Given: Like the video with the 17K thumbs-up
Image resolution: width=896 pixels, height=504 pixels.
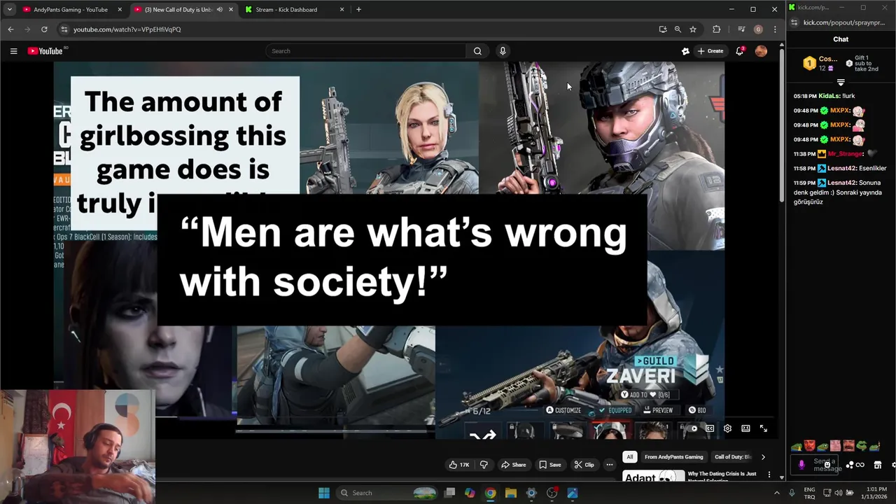Looking at the screenshot, I should point(459,465).
